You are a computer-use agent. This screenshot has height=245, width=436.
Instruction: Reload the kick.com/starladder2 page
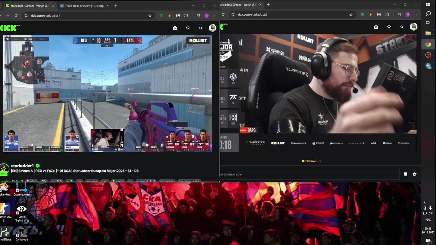click(x=223, y=14)
